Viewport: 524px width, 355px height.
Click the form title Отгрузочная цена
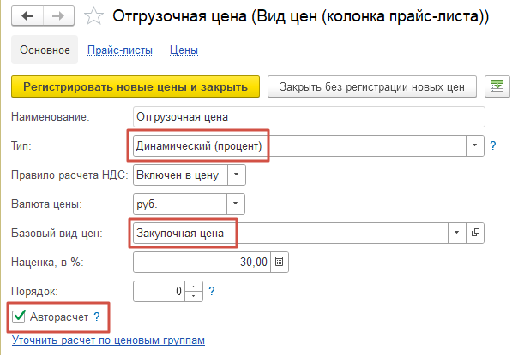(300, 16)
